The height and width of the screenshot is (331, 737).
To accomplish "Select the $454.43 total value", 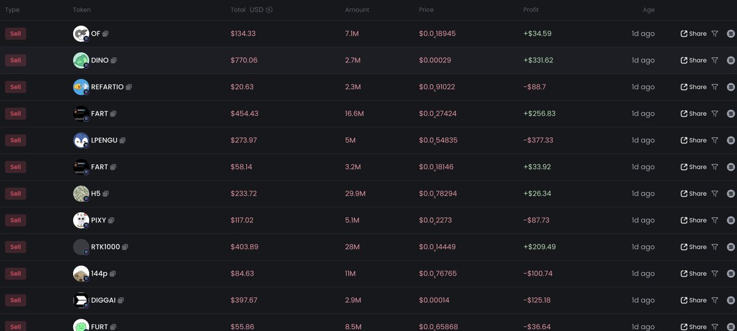I will coord(245,114).
